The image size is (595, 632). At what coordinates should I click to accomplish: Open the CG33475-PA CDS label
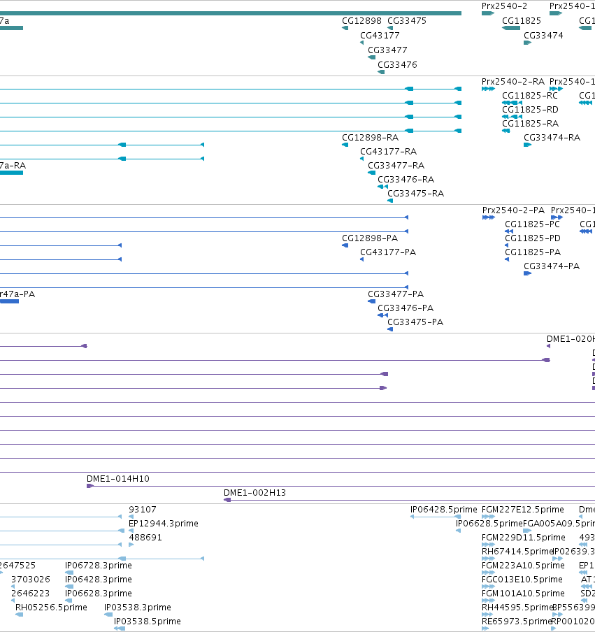coord(415,322)
